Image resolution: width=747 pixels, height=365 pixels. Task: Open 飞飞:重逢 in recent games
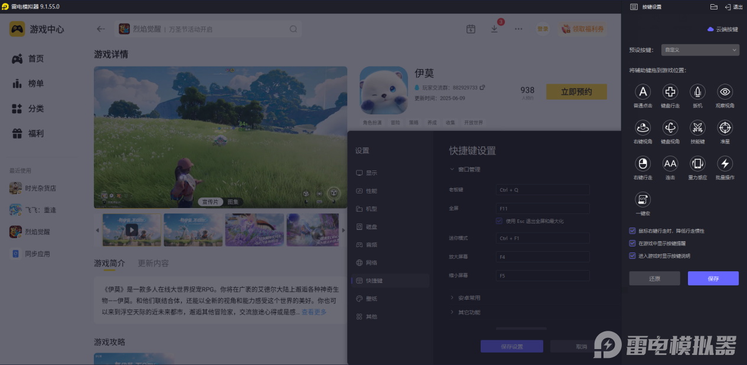point(33,210)
